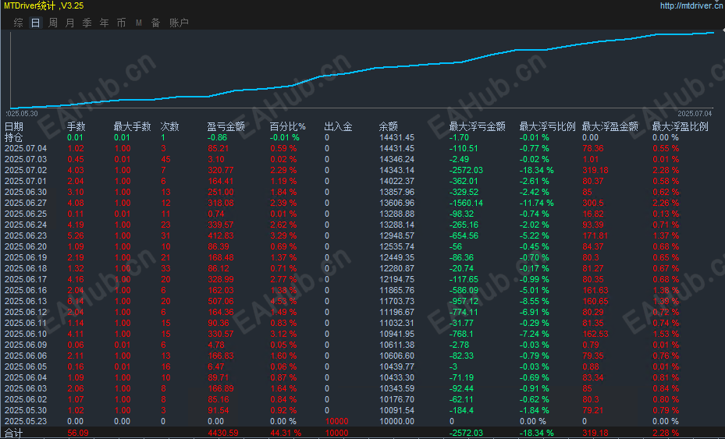Click the profit value 507.06
This screenshot has height=439, width=725.
point(221,301)
